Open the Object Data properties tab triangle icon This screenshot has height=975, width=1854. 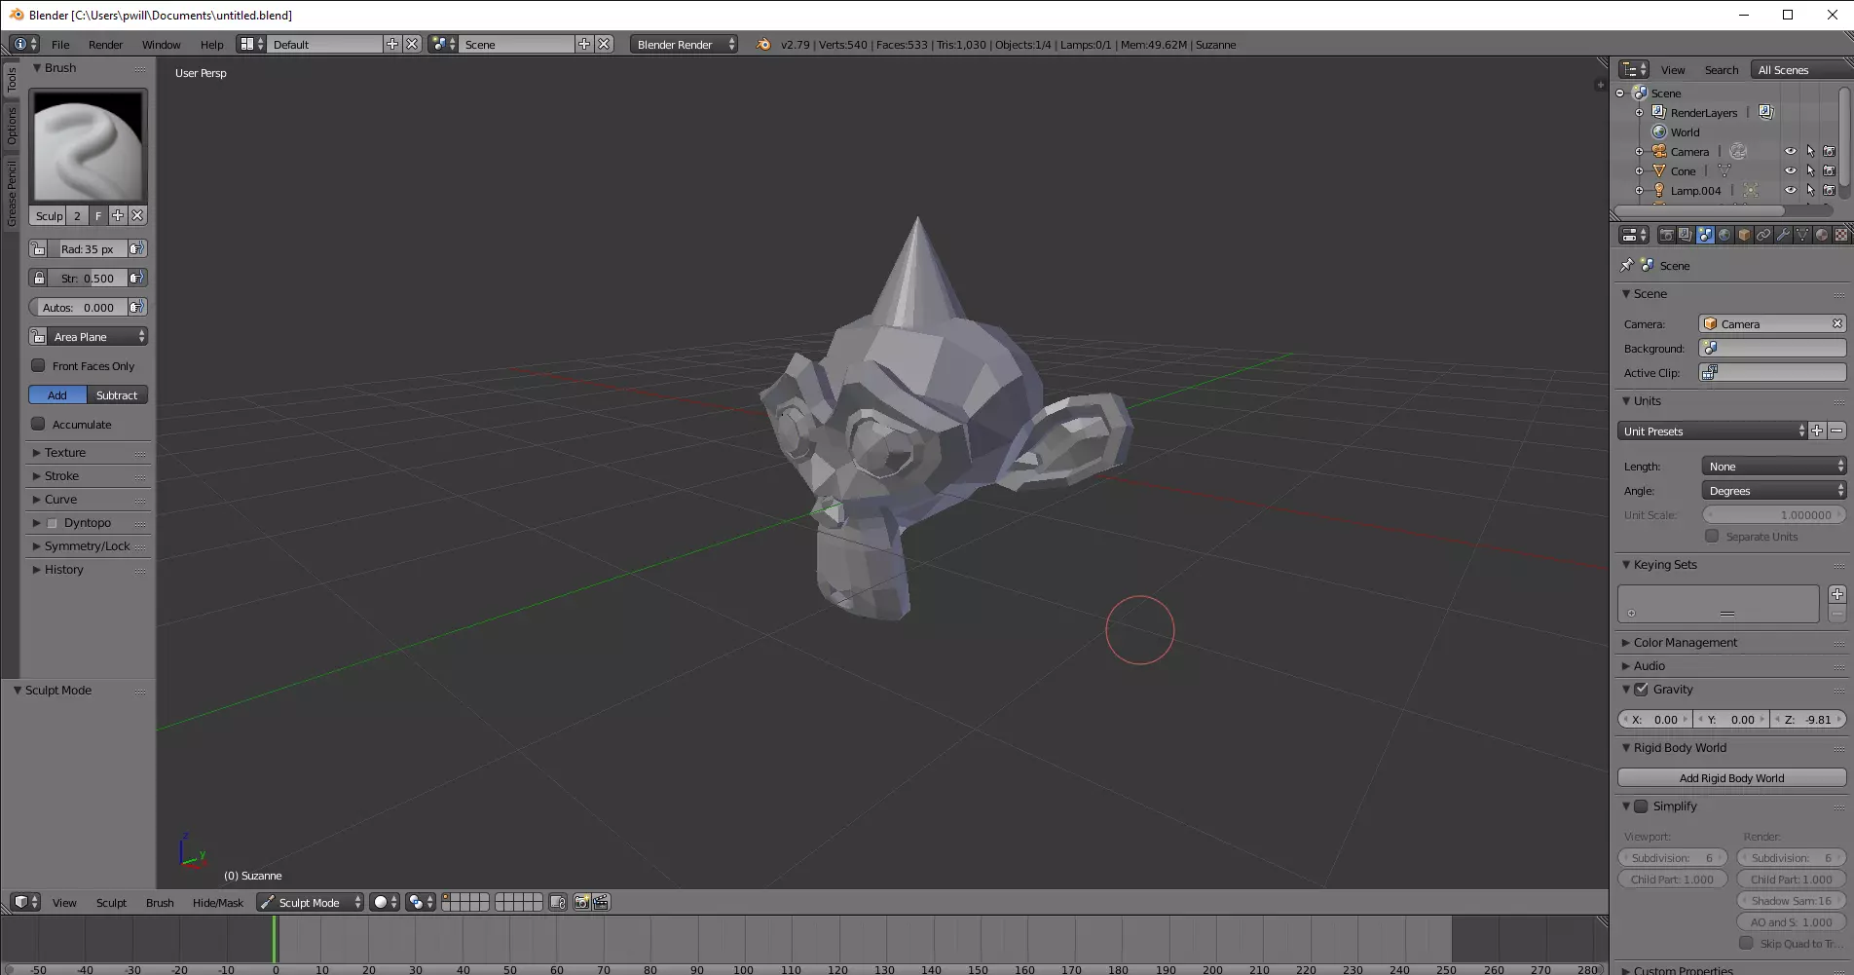tap(1802, 235)
